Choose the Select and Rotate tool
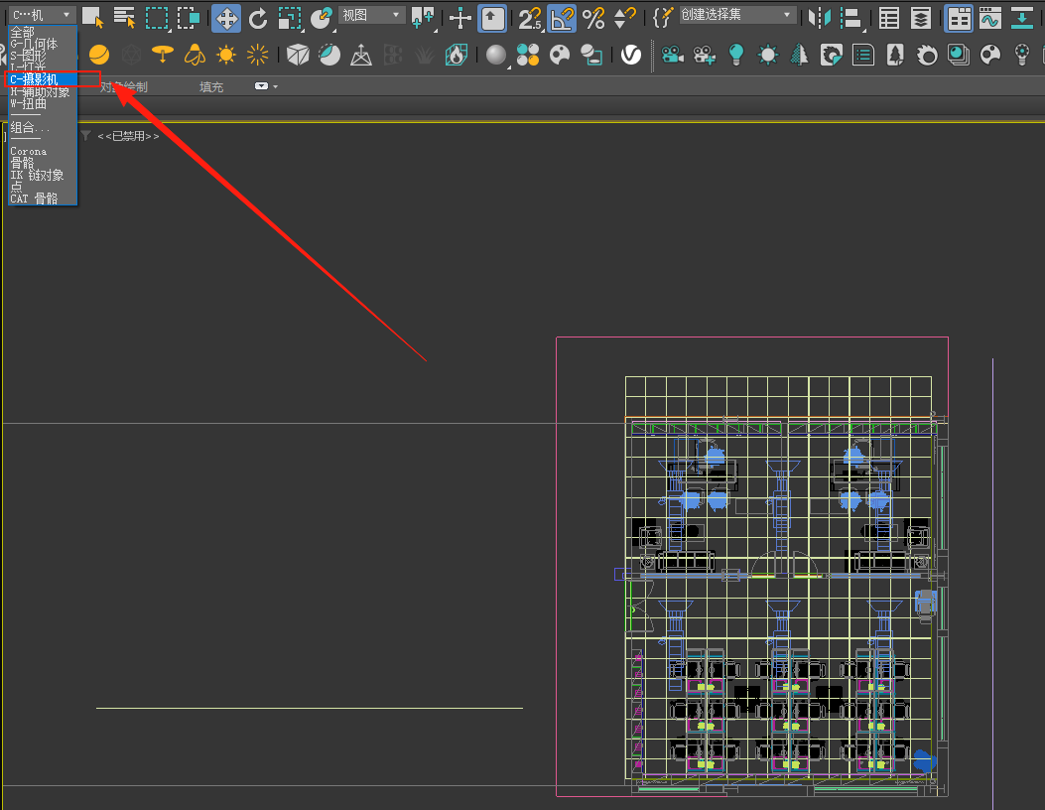This screenshot has width=1045, height=810. click(258, 17)
